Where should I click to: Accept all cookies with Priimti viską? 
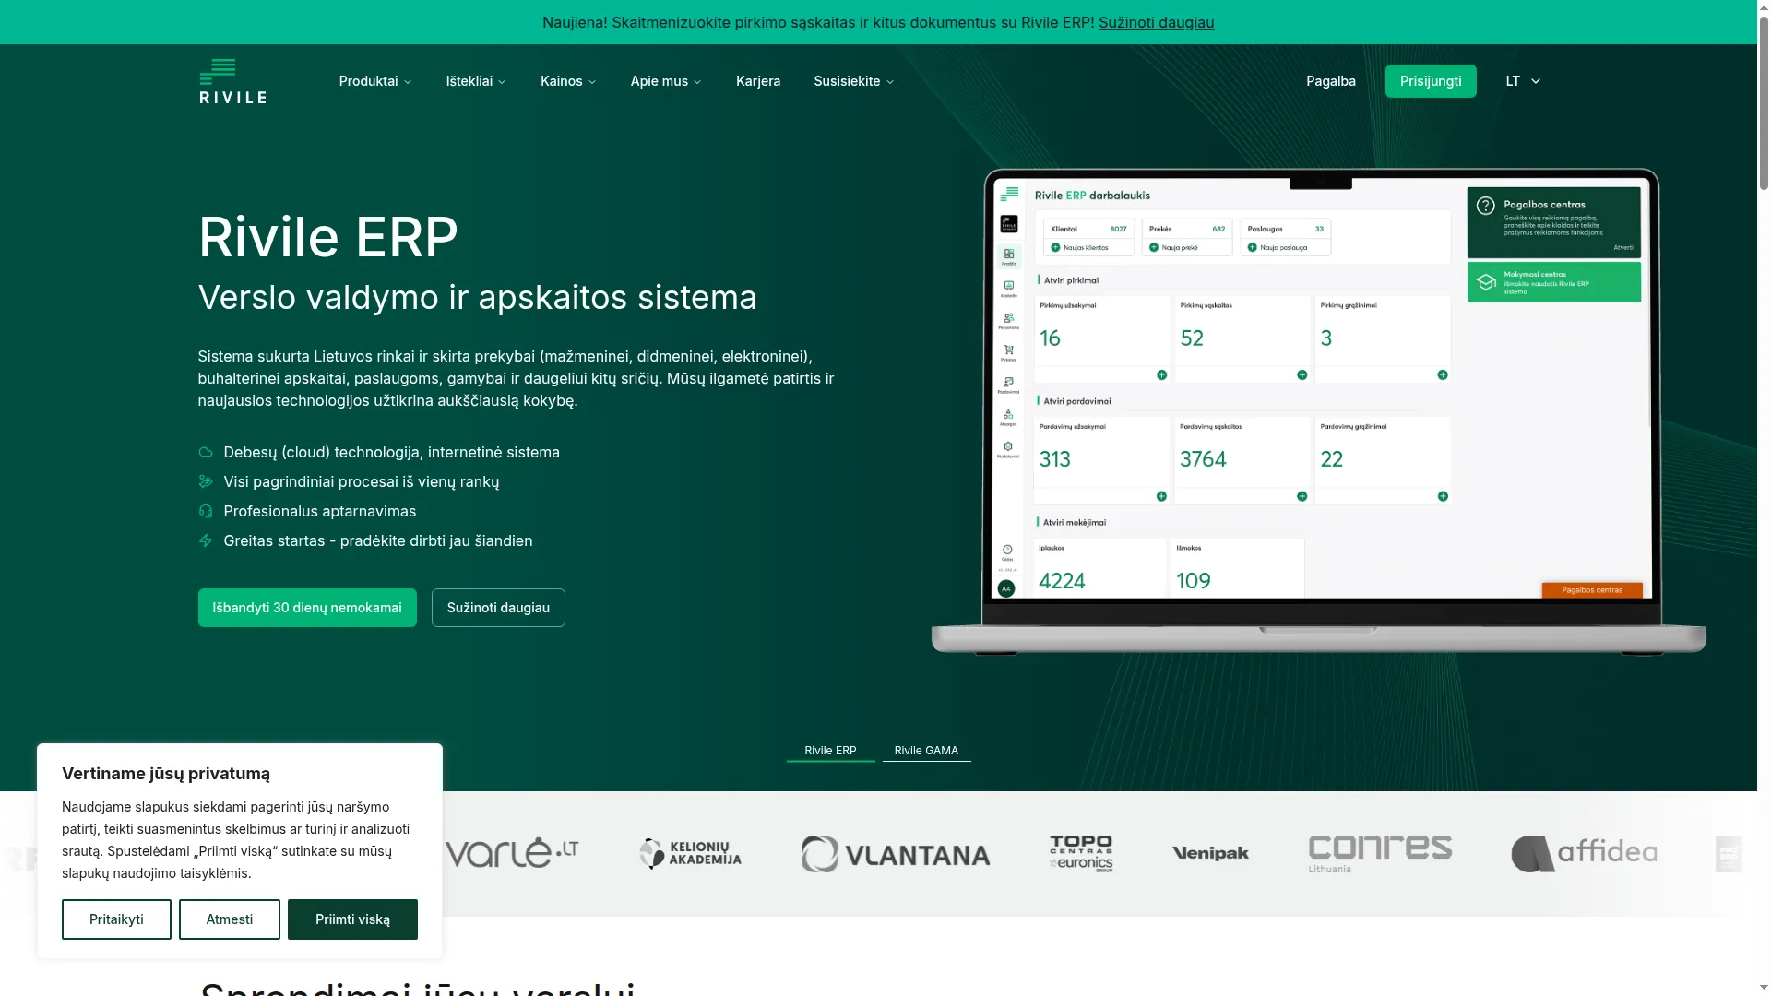(x=352, y=919)
